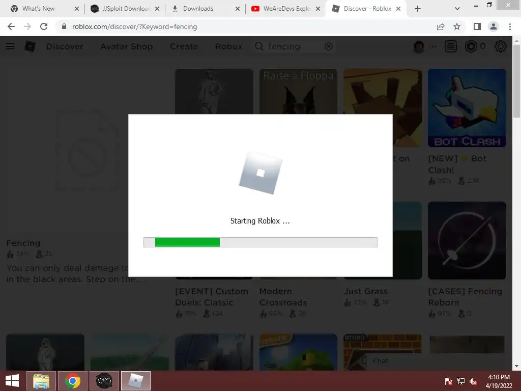Open [CASES] Fencing Reborn title link
The image size is (521, 391).
click(465, 297)
